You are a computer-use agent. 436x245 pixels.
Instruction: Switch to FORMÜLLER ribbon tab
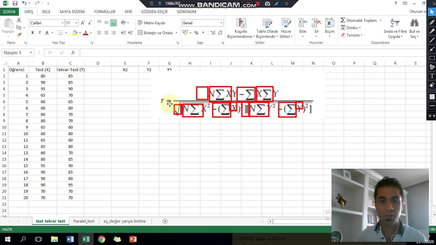[x=105, y=12]
